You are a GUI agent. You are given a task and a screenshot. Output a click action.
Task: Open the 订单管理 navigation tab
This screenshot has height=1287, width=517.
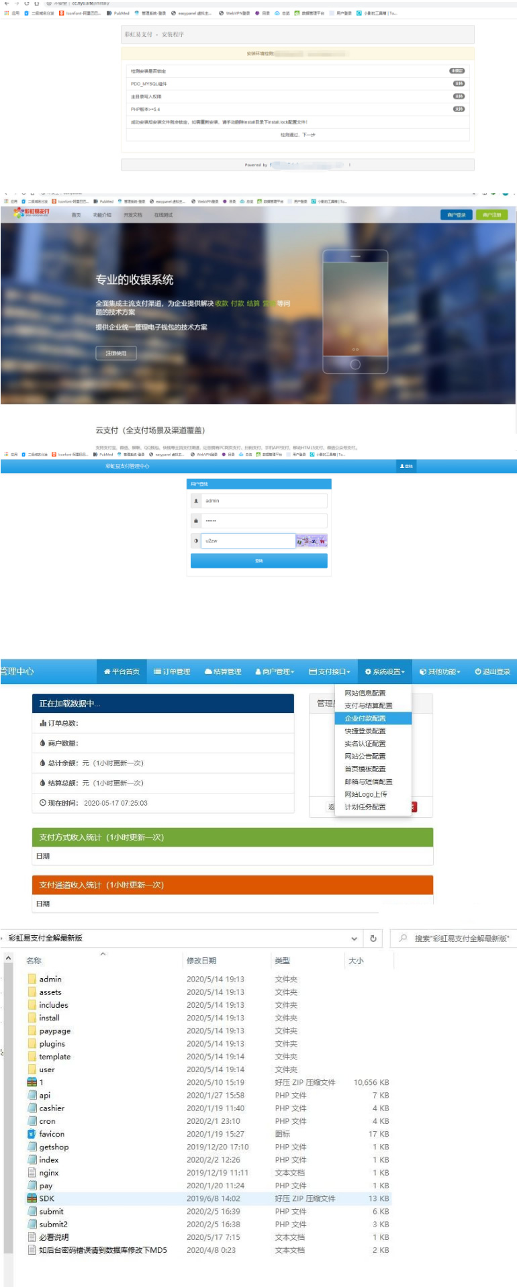(x=172, y=671)
